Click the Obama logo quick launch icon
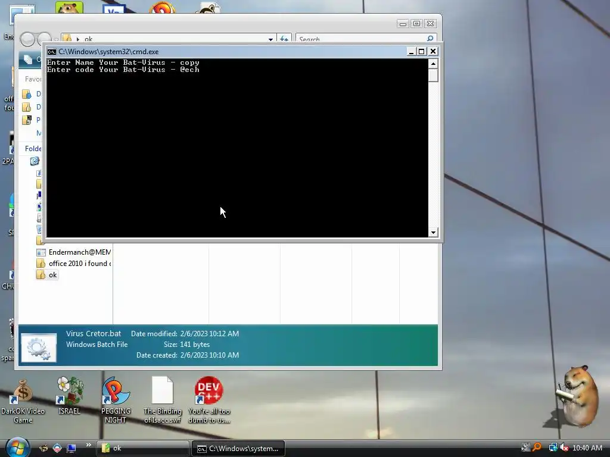 point(57,448)
